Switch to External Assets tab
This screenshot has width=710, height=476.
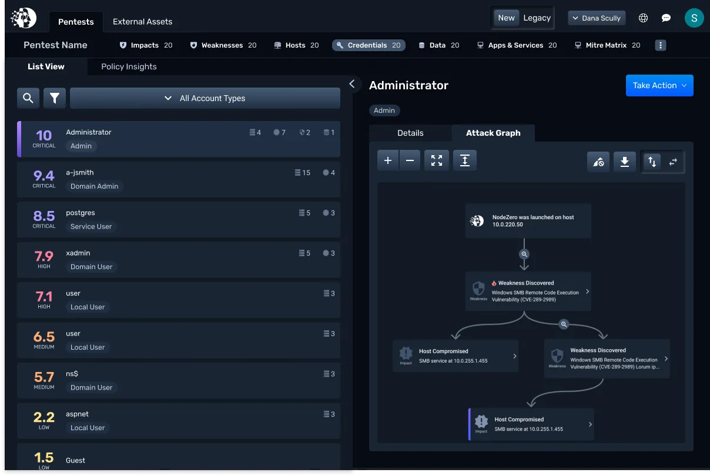coord(142,22)
